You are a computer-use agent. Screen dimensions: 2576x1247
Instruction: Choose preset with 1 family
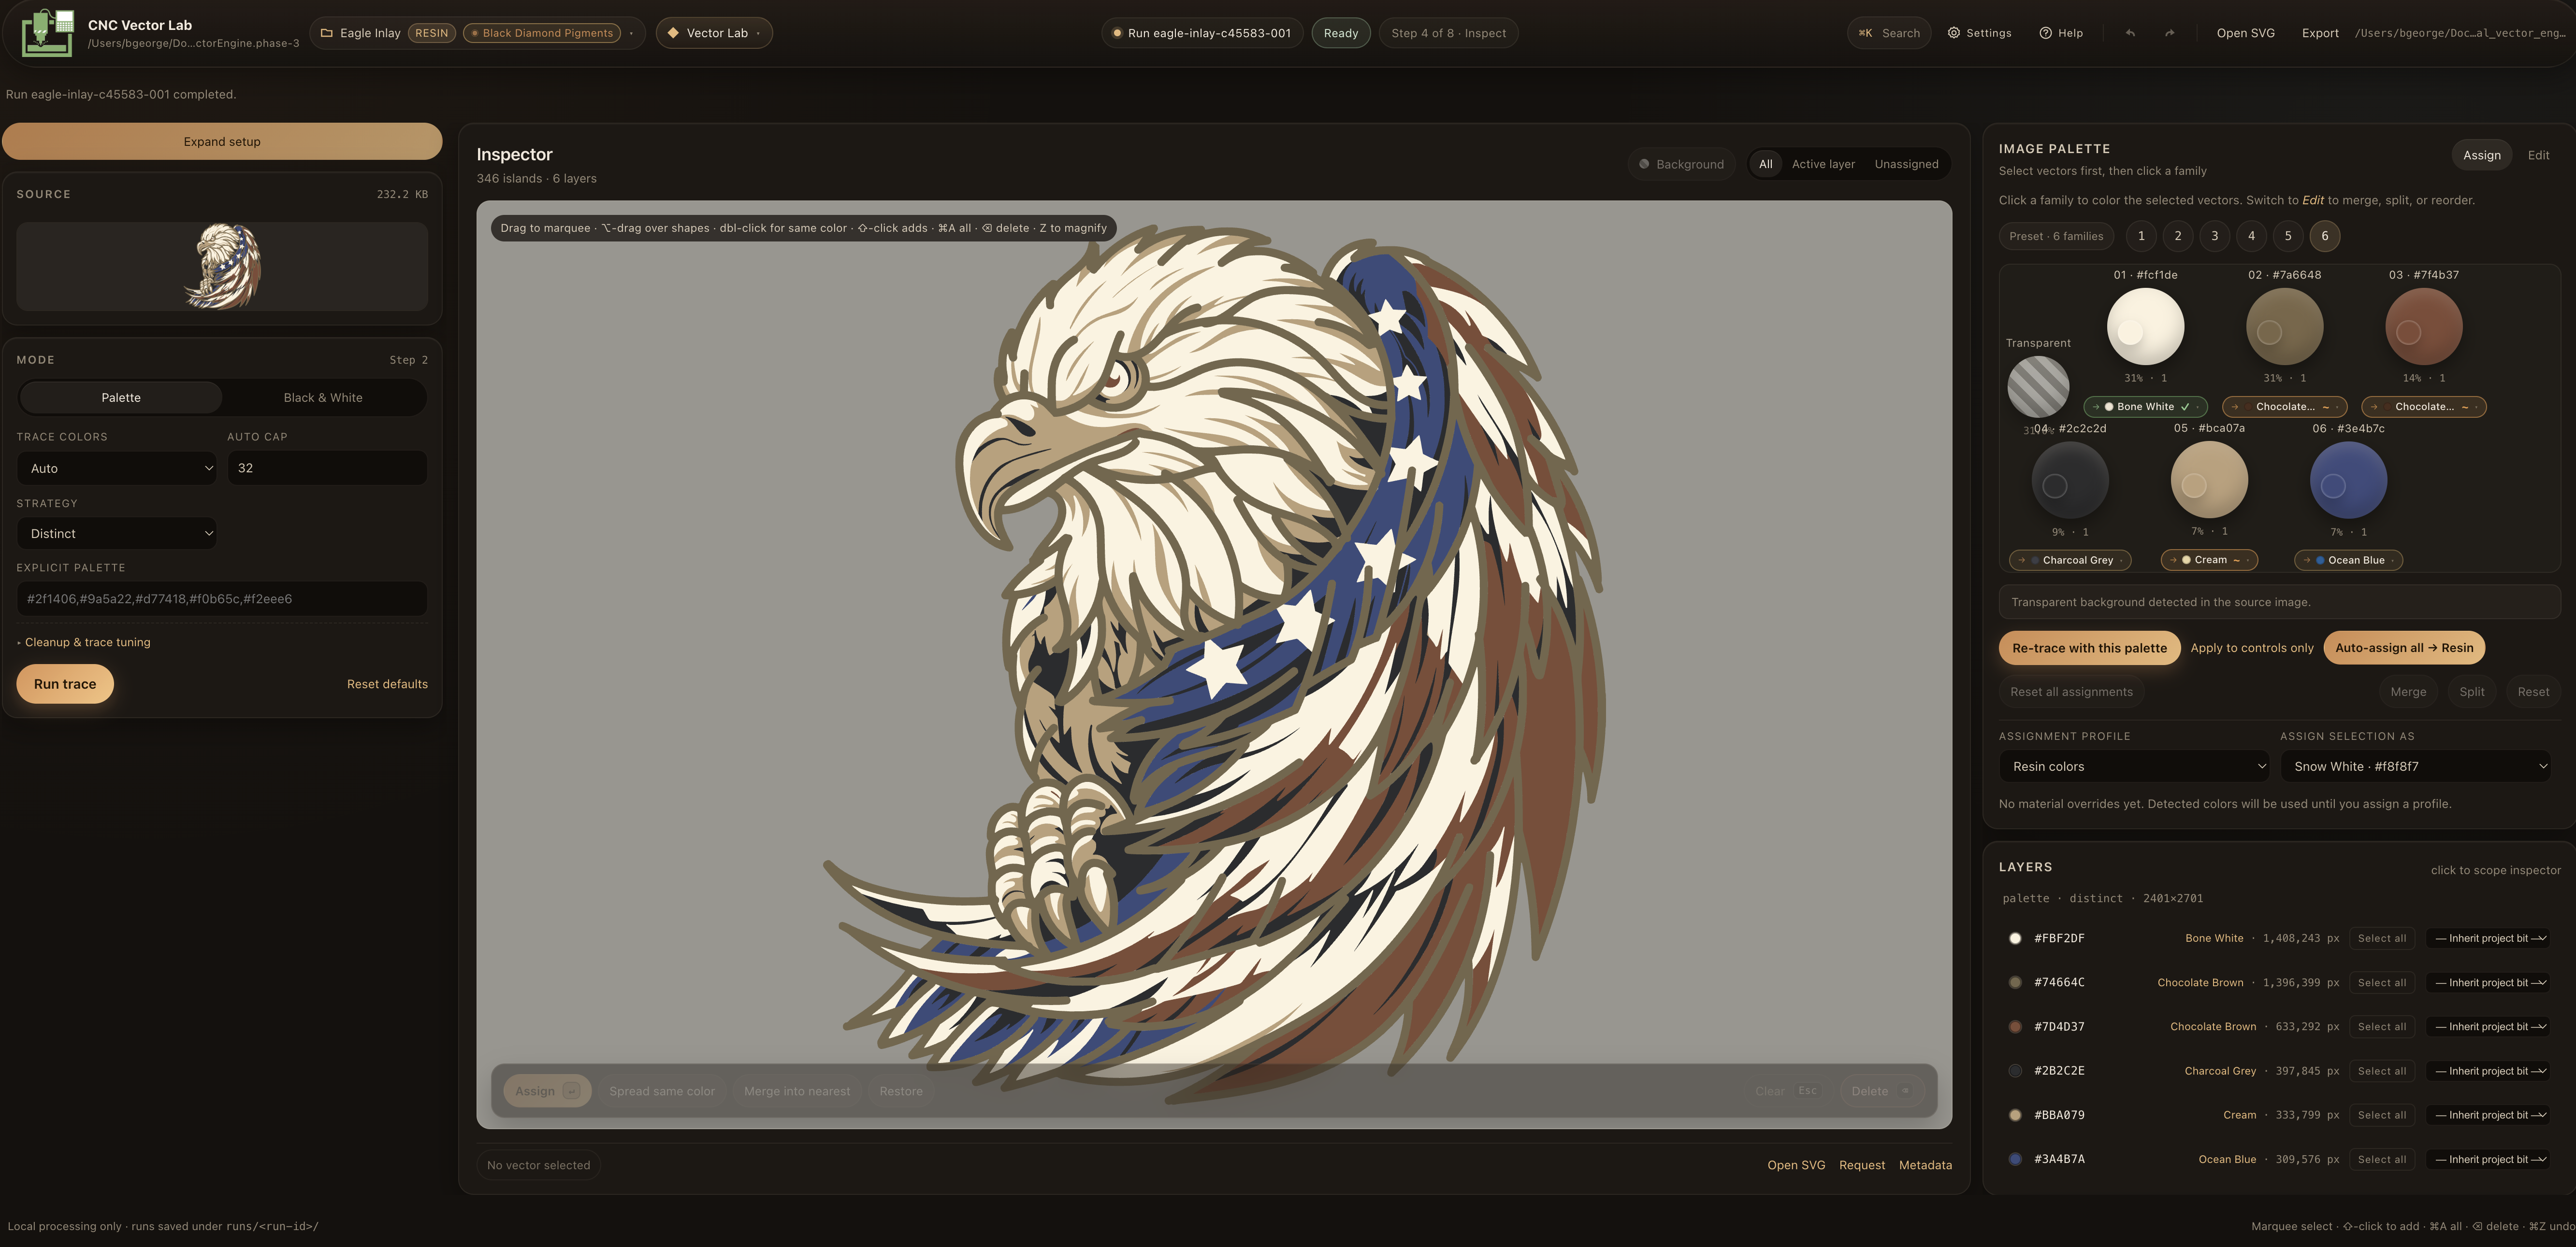click(x=2141, y=236)
